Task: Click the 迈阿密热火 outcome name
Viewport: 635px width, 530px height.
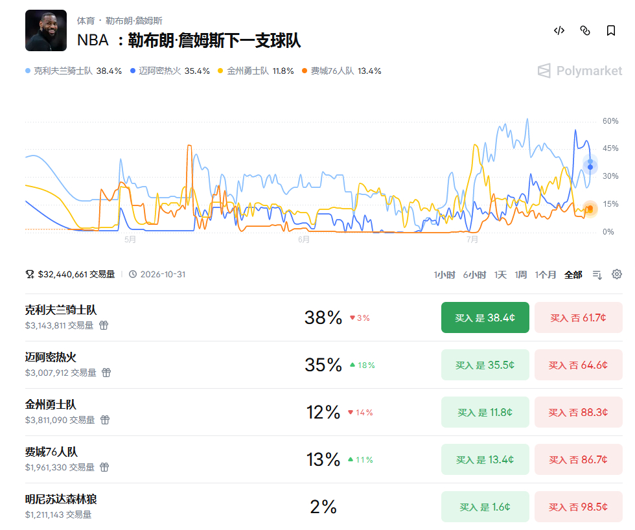Action: point(51,358)
